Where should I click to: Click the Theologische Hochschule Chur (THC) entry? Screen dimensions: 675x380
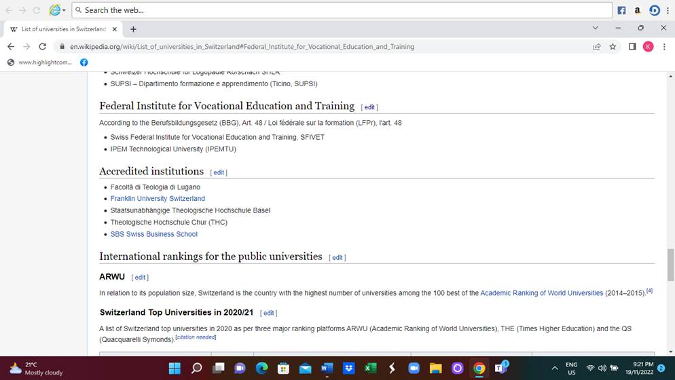[x=168, y=222]
